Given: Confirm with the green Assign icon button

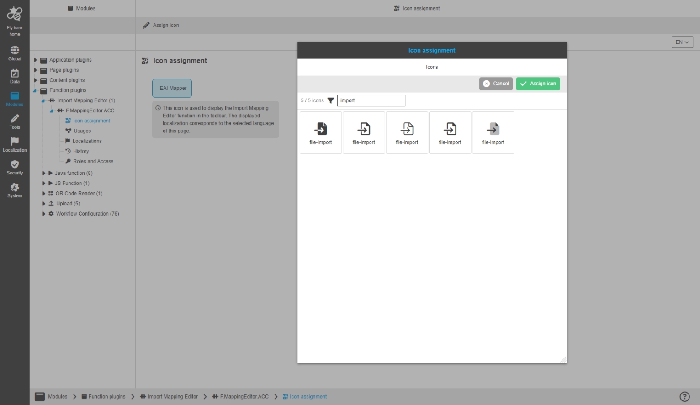Looking at the screenshot, I should [538, 84].
